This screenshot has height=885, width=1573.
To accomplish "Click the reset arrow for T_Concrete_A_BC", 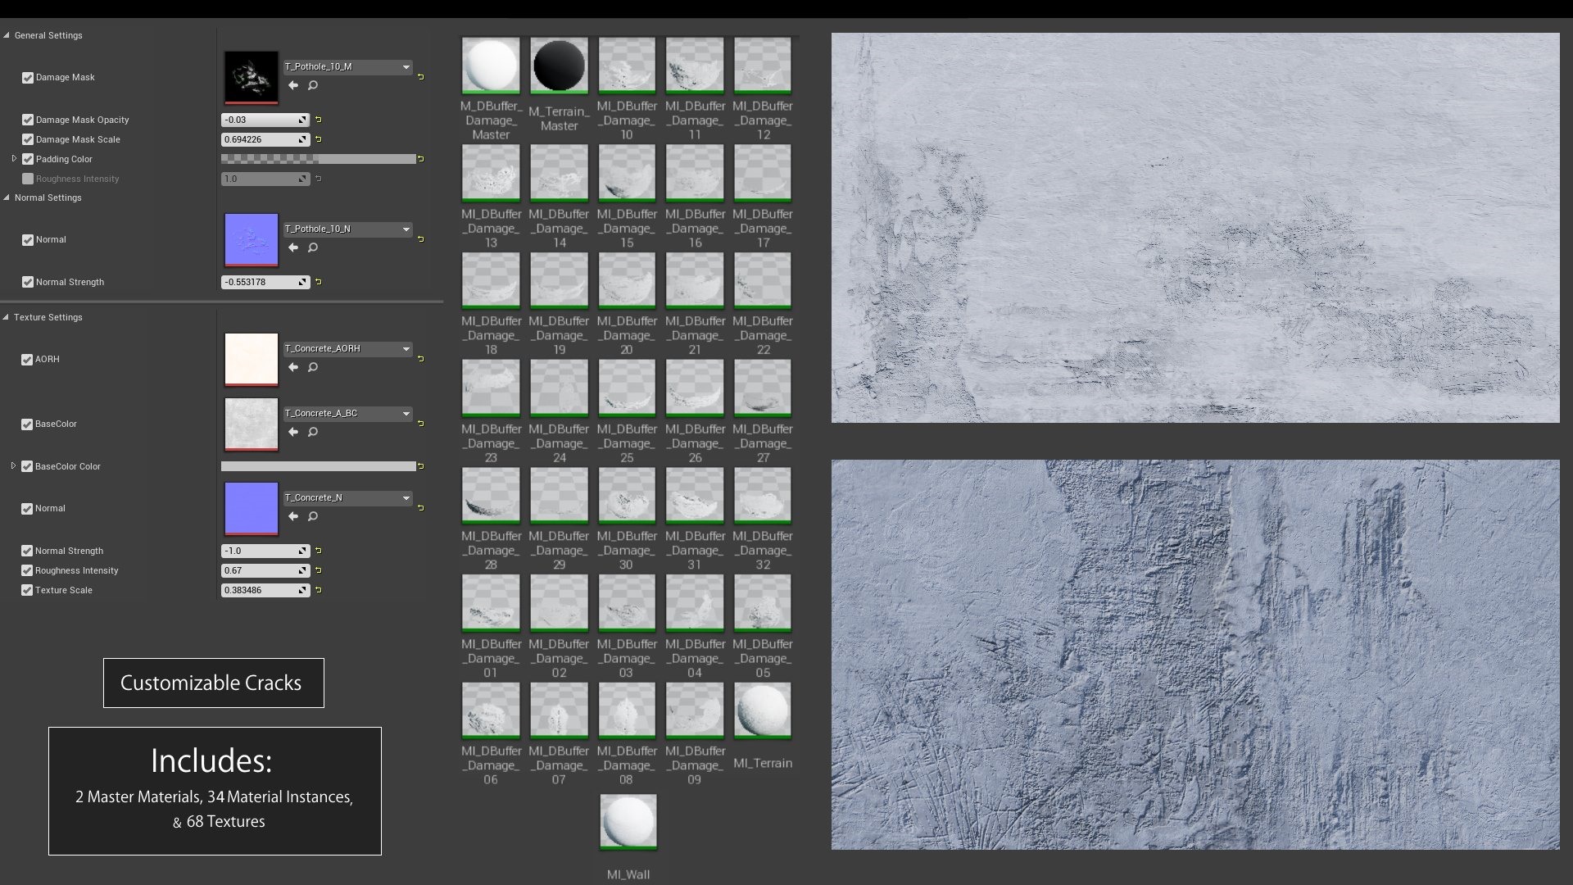I will 423,421.
